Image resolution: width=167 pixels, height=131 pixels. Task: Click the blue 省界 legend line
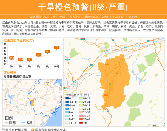click(x=23, y=123)
